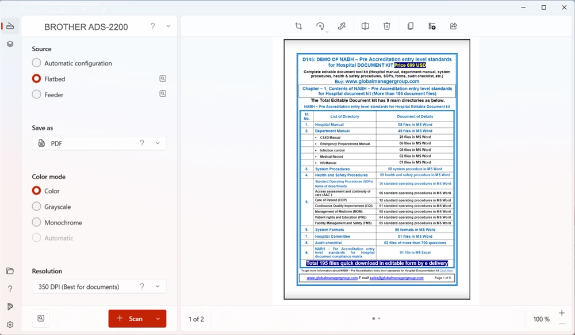Expand Save as format chevron
The image size is (575, 335).
pyautogui.click(x=158, y=143)
